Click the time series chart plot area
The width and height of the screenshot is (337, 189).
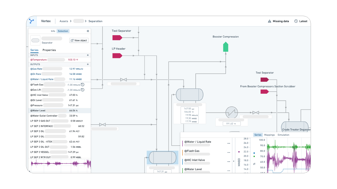tap(289, 155)
